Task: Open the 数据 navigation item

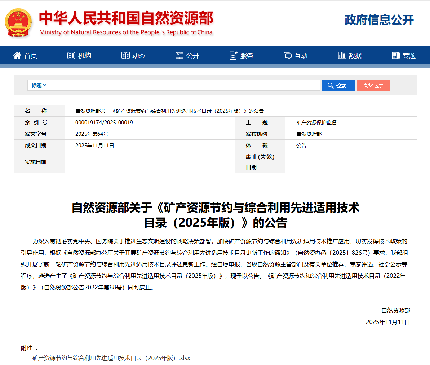Action: click(350, 55)
